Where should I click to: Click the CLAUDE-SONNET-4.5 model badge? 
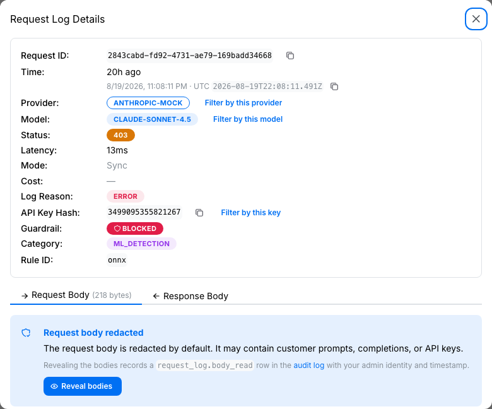point(152,119)
